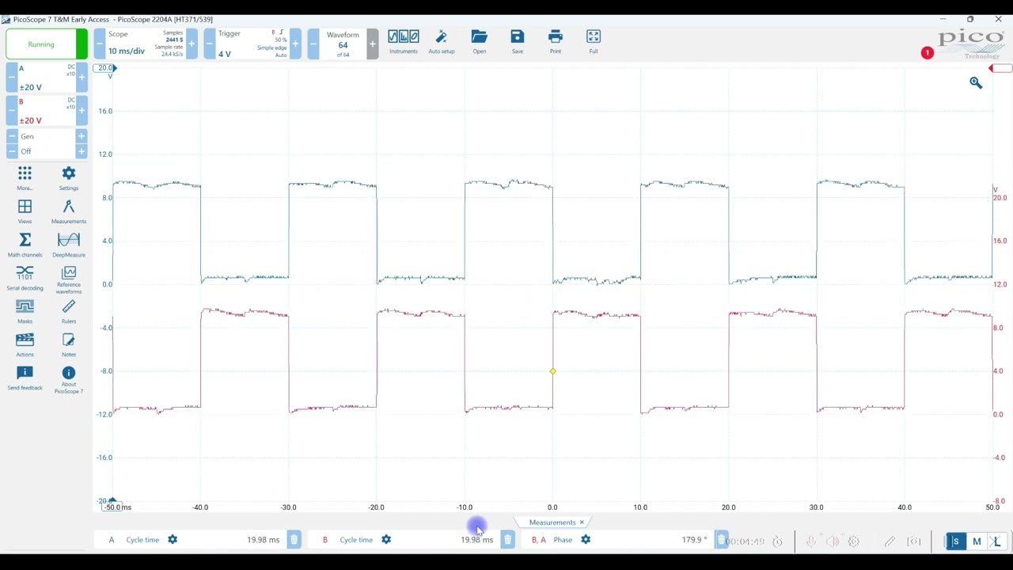Open settings for B Cycle time measurement
Viewport: 1013px width, 570px height.
coord(386,540)
